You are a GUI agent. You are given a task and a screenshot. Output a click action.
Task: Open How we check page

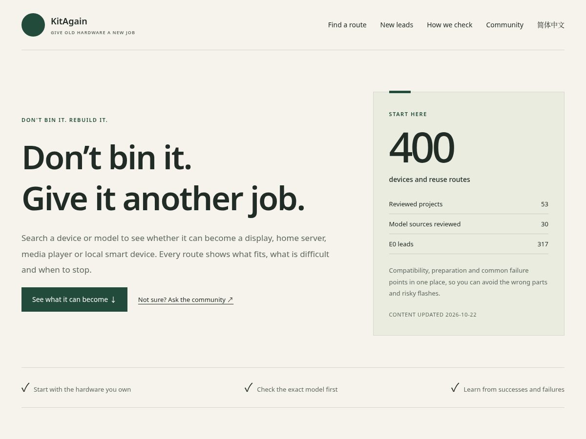point(449,25)
